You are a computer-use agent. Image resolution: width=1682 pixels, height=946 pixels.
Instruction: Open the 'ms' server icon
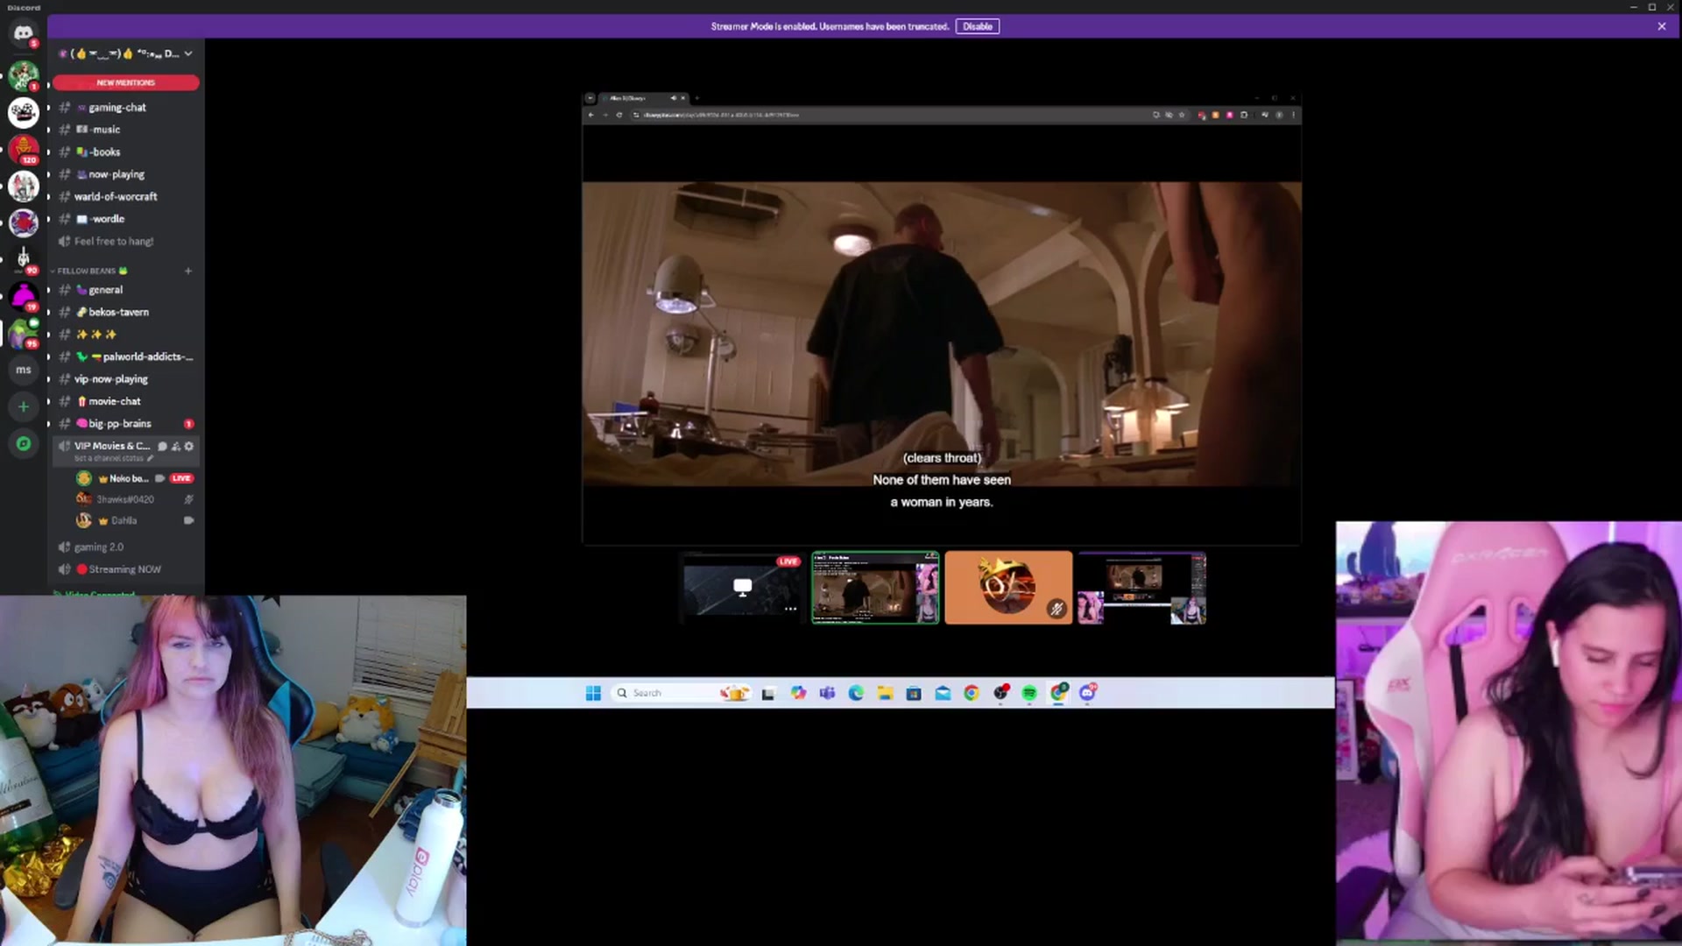(x=24, y=370)
